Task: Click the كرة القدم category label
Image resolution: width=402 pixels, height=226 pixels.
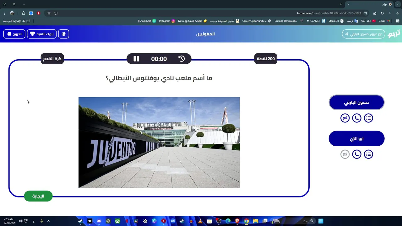Action: tap(52, 59)
